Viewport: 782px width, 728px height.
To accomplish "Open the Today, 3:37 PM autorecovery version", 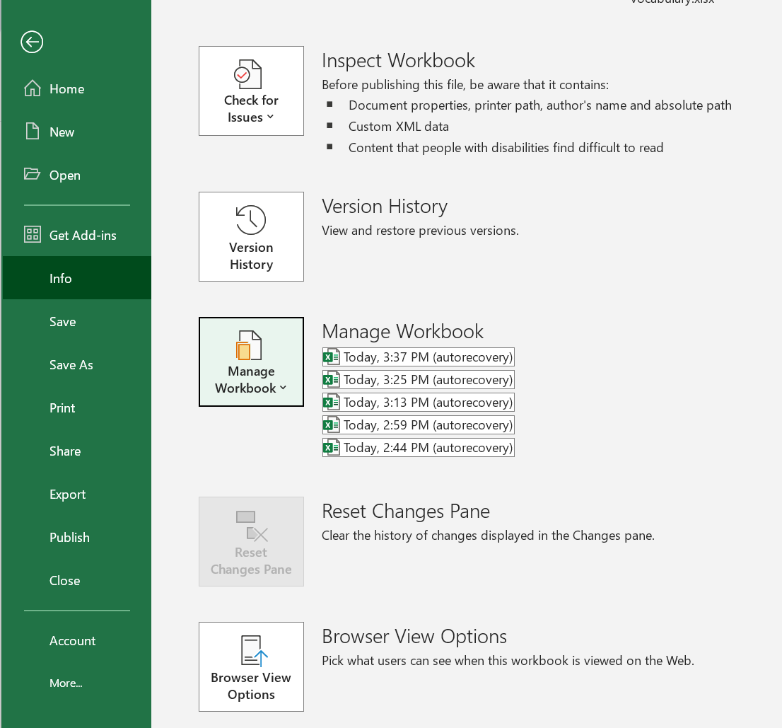I will tap(419, 357).
